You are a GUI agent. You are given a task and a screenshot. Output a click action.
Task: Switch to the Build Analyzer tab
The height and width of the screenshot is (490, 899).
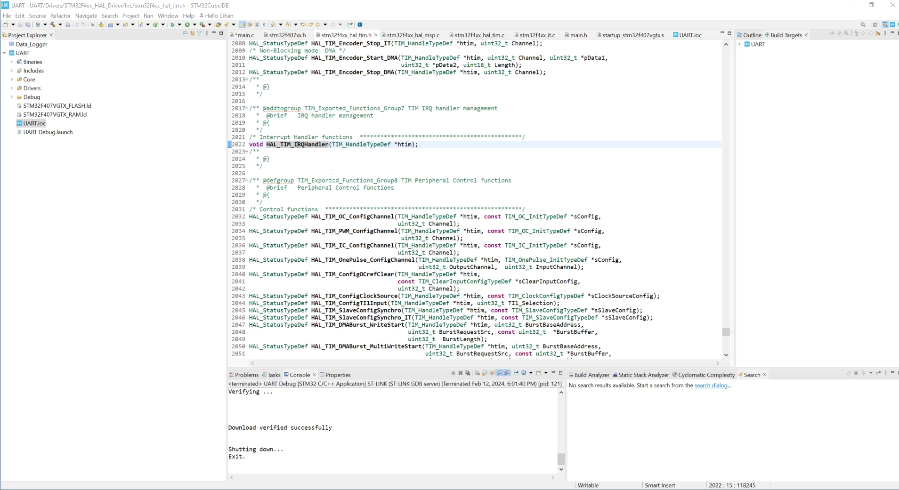tap(589, 375)
